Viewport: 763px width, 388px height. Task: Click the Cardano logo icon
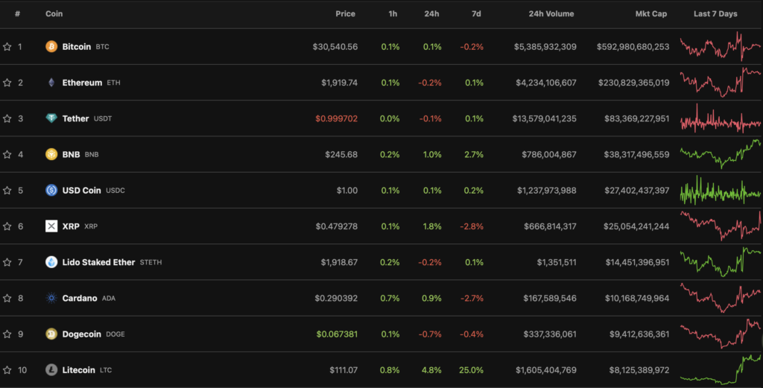[x=51, y=298]
